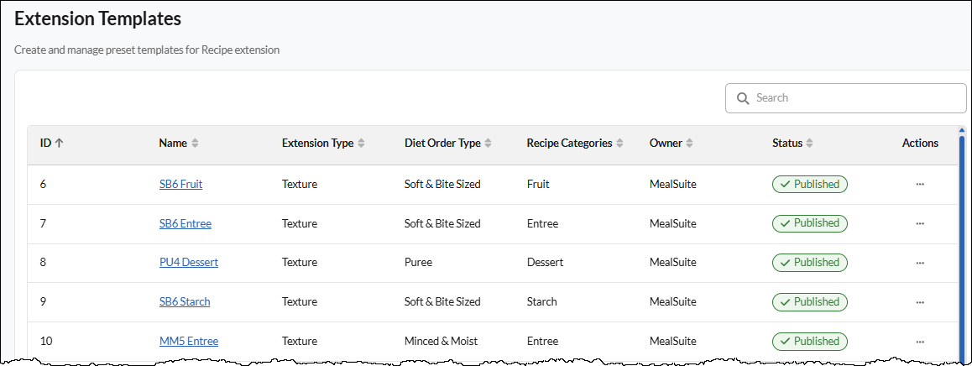This screenshot has height=366, width=972.
Task: Click ID cell with value 10
Action: pos(46,341)
